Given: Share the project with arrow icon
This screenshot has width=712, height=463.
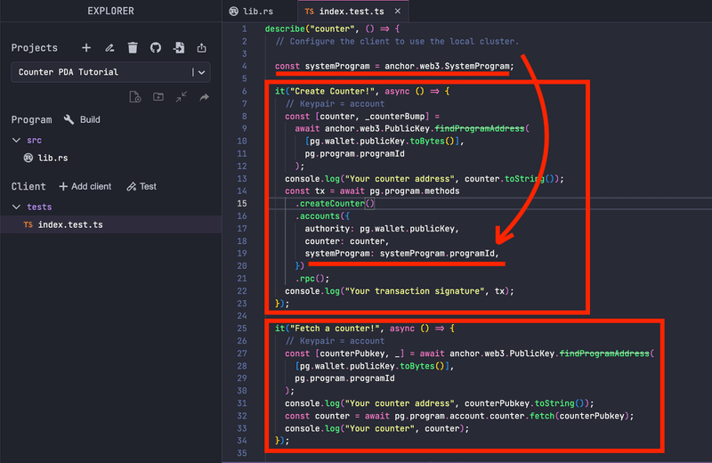Looking at the screenshot, I should [x=205, y=97].
